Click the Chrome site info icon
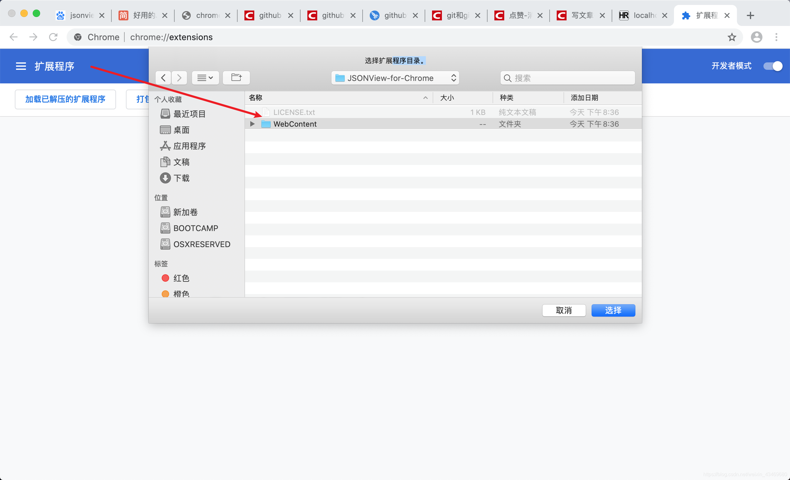 tap(77, 37)
